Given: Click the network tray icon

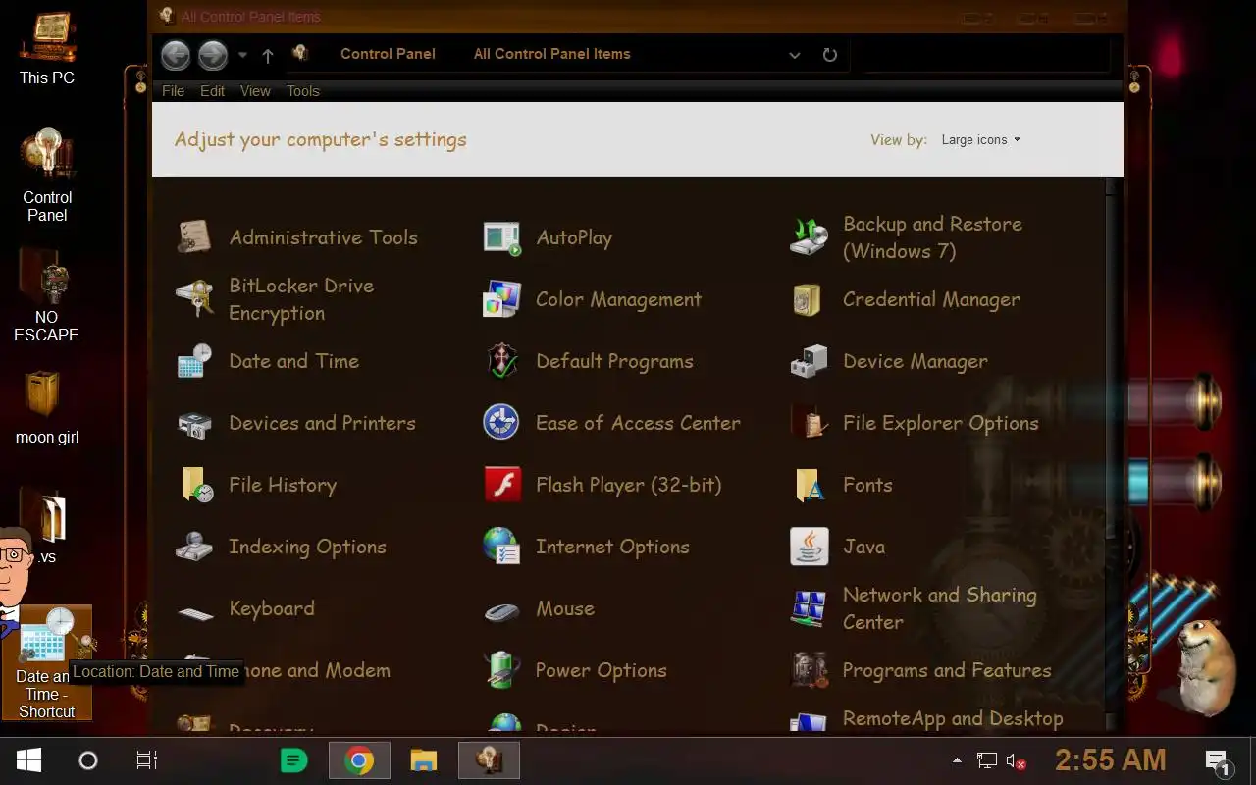Looking at the screenshot, I should tap(986, 760).
